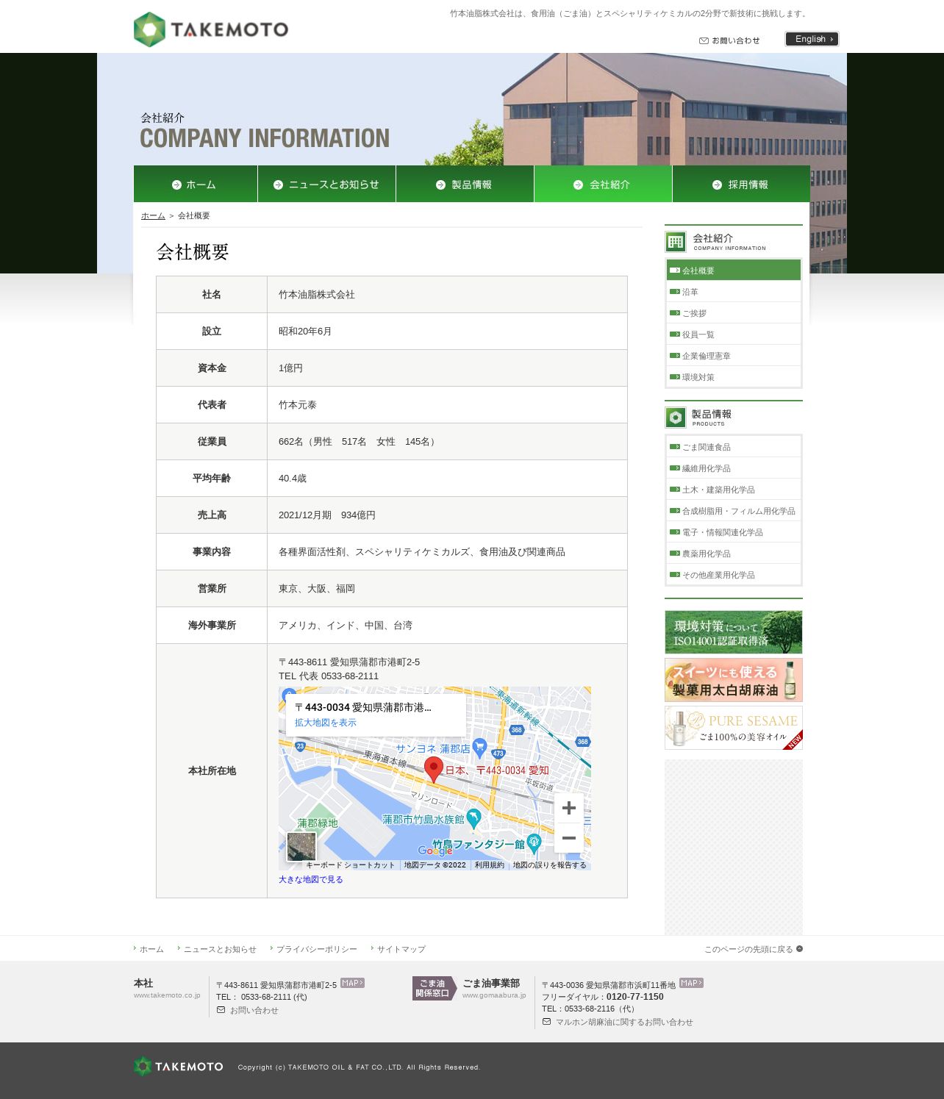
Task: Open the 会社紹介 navigation tab
Action: point(603,184)
